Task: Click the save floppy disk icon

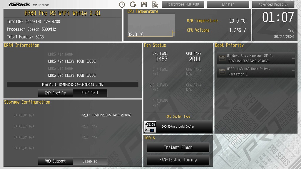Action: (144, 4)
